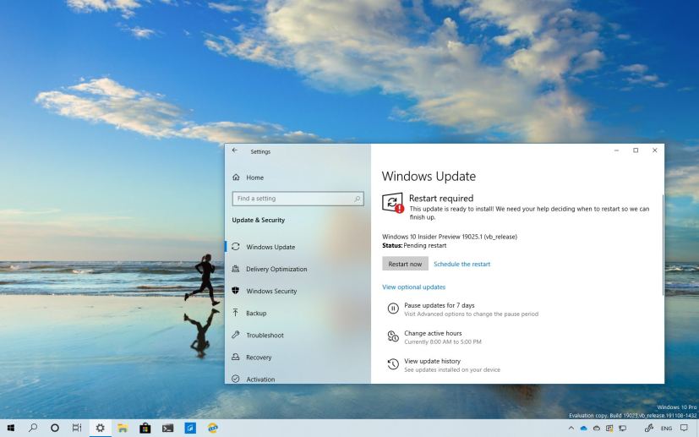699x437 pixels.
Task: Click the tray icon with yellow badge
Action: 609,428
